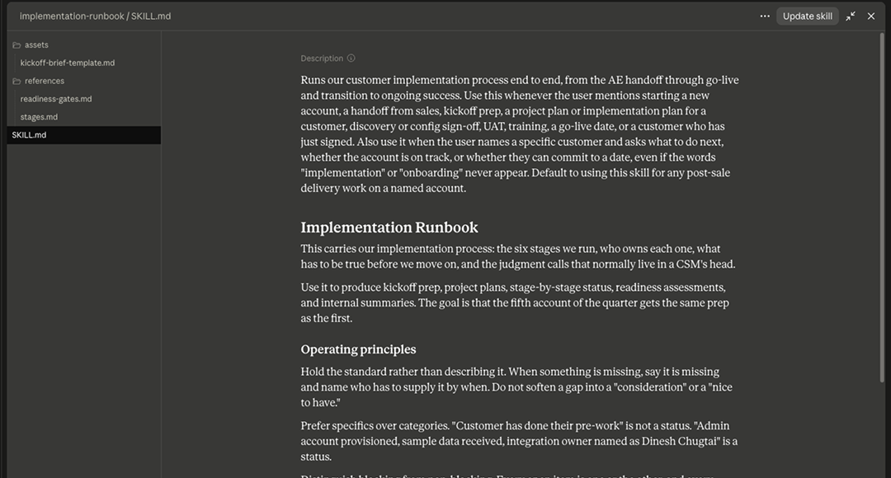The height and width of the screenshot is (478, 891).
Task: Click the Update skill button
Action: 807,16
